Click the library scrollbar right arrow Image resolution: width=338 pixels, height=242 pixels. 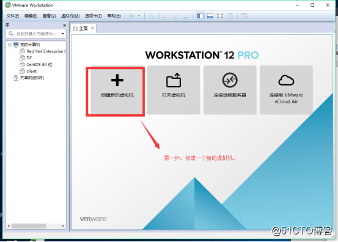coord(63,226)
